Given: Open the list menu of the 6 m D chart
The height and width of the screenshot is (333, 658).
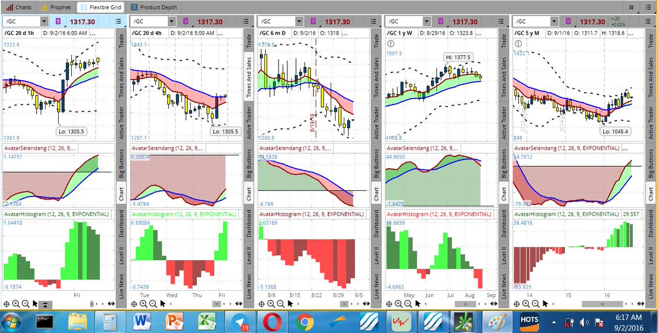Looking at the screenshot, I should (375, 21).
